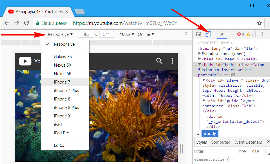Click the breadcrumb ellipsis before #body
The image size is (270, 164).
point(197,134)
